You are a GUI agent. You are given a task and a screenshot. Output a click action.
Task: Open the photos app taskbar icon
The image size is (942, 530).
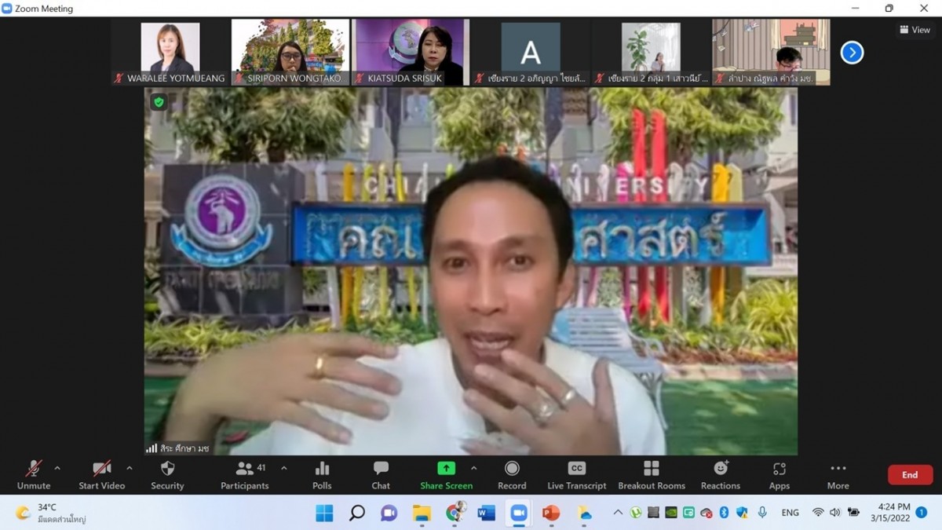(585, 513)
